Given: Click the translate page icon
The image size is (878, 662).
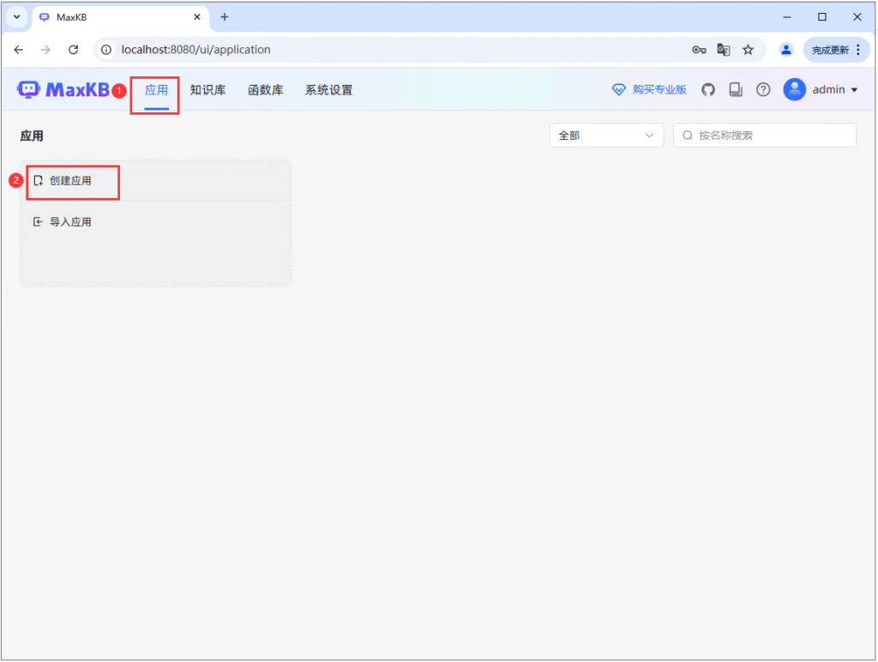Looking at the screenshot, I should [x=724, y=50].
